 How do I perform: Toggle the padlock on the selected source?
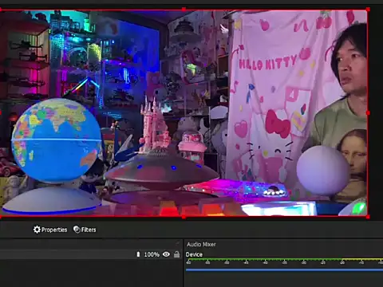pos(176,254)
